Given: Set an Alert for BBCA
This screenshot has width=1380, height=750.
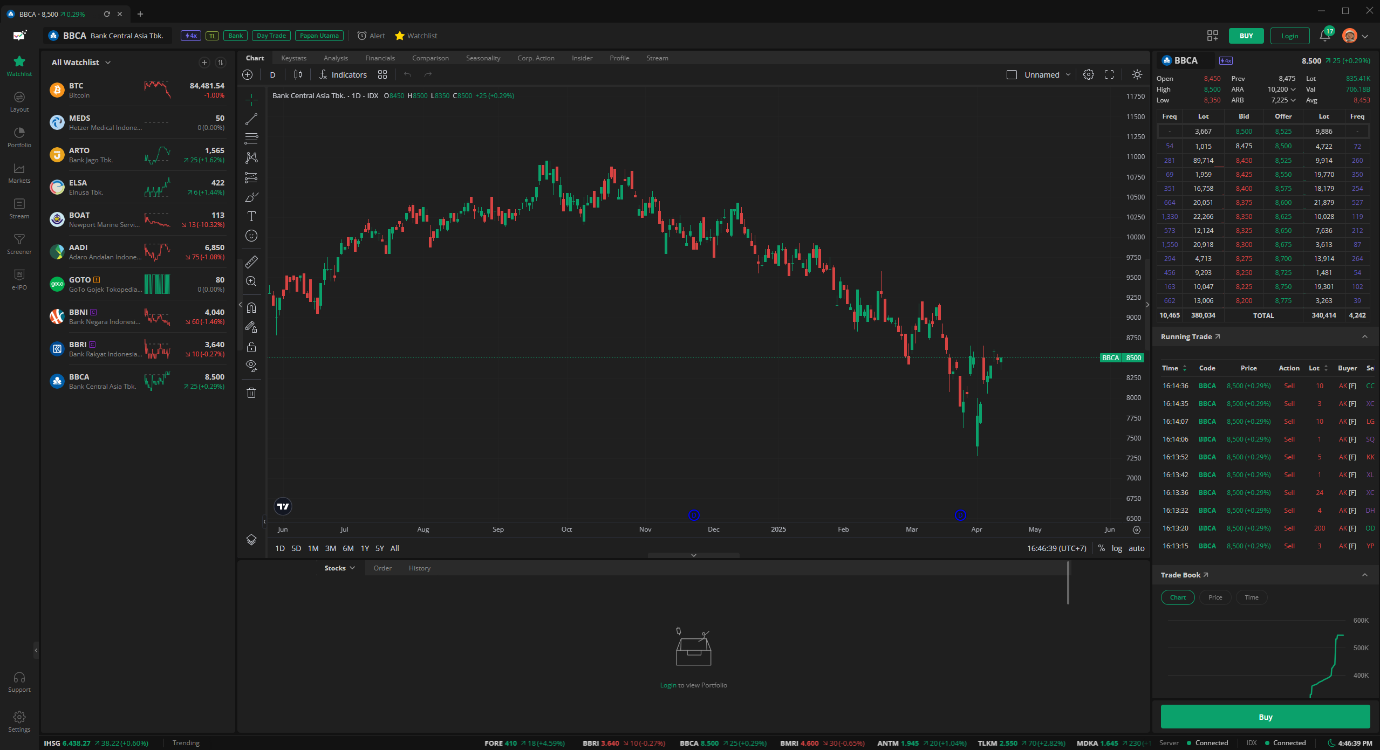Looking at the screenshot, I should click(x=371, y=36).
